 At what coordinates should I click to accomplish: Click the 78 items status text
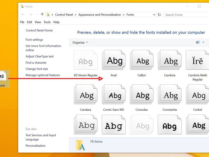pyautogui.click(x=96, y=142)
